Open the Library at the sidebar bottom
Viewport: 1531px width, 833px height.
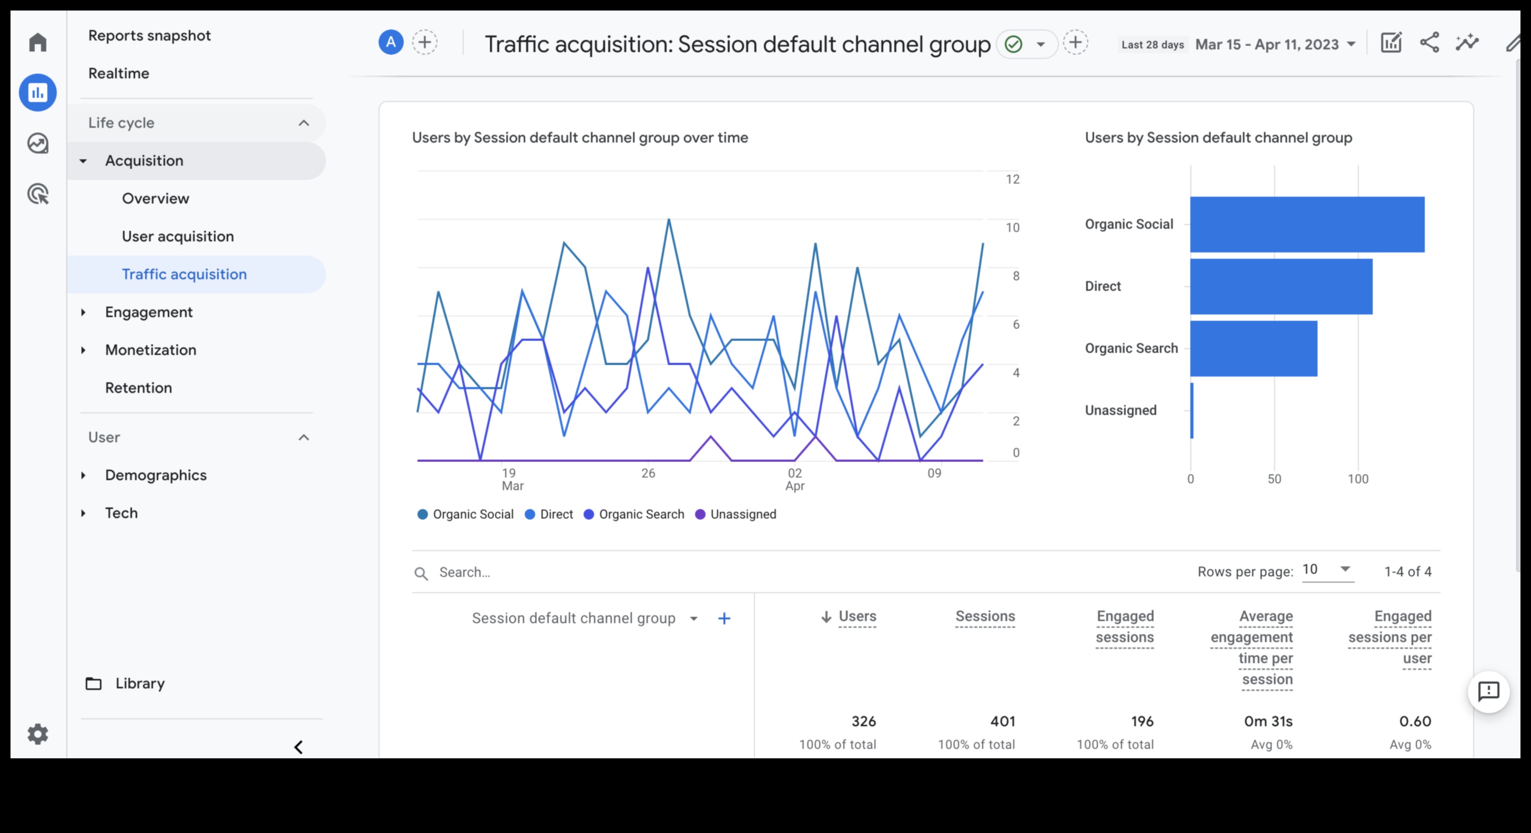coord(140,683)
